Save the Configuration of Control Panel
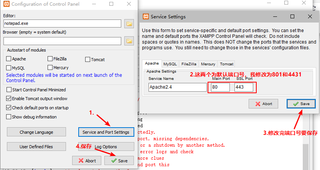The image size is (320, 170). tap(119, 161)
